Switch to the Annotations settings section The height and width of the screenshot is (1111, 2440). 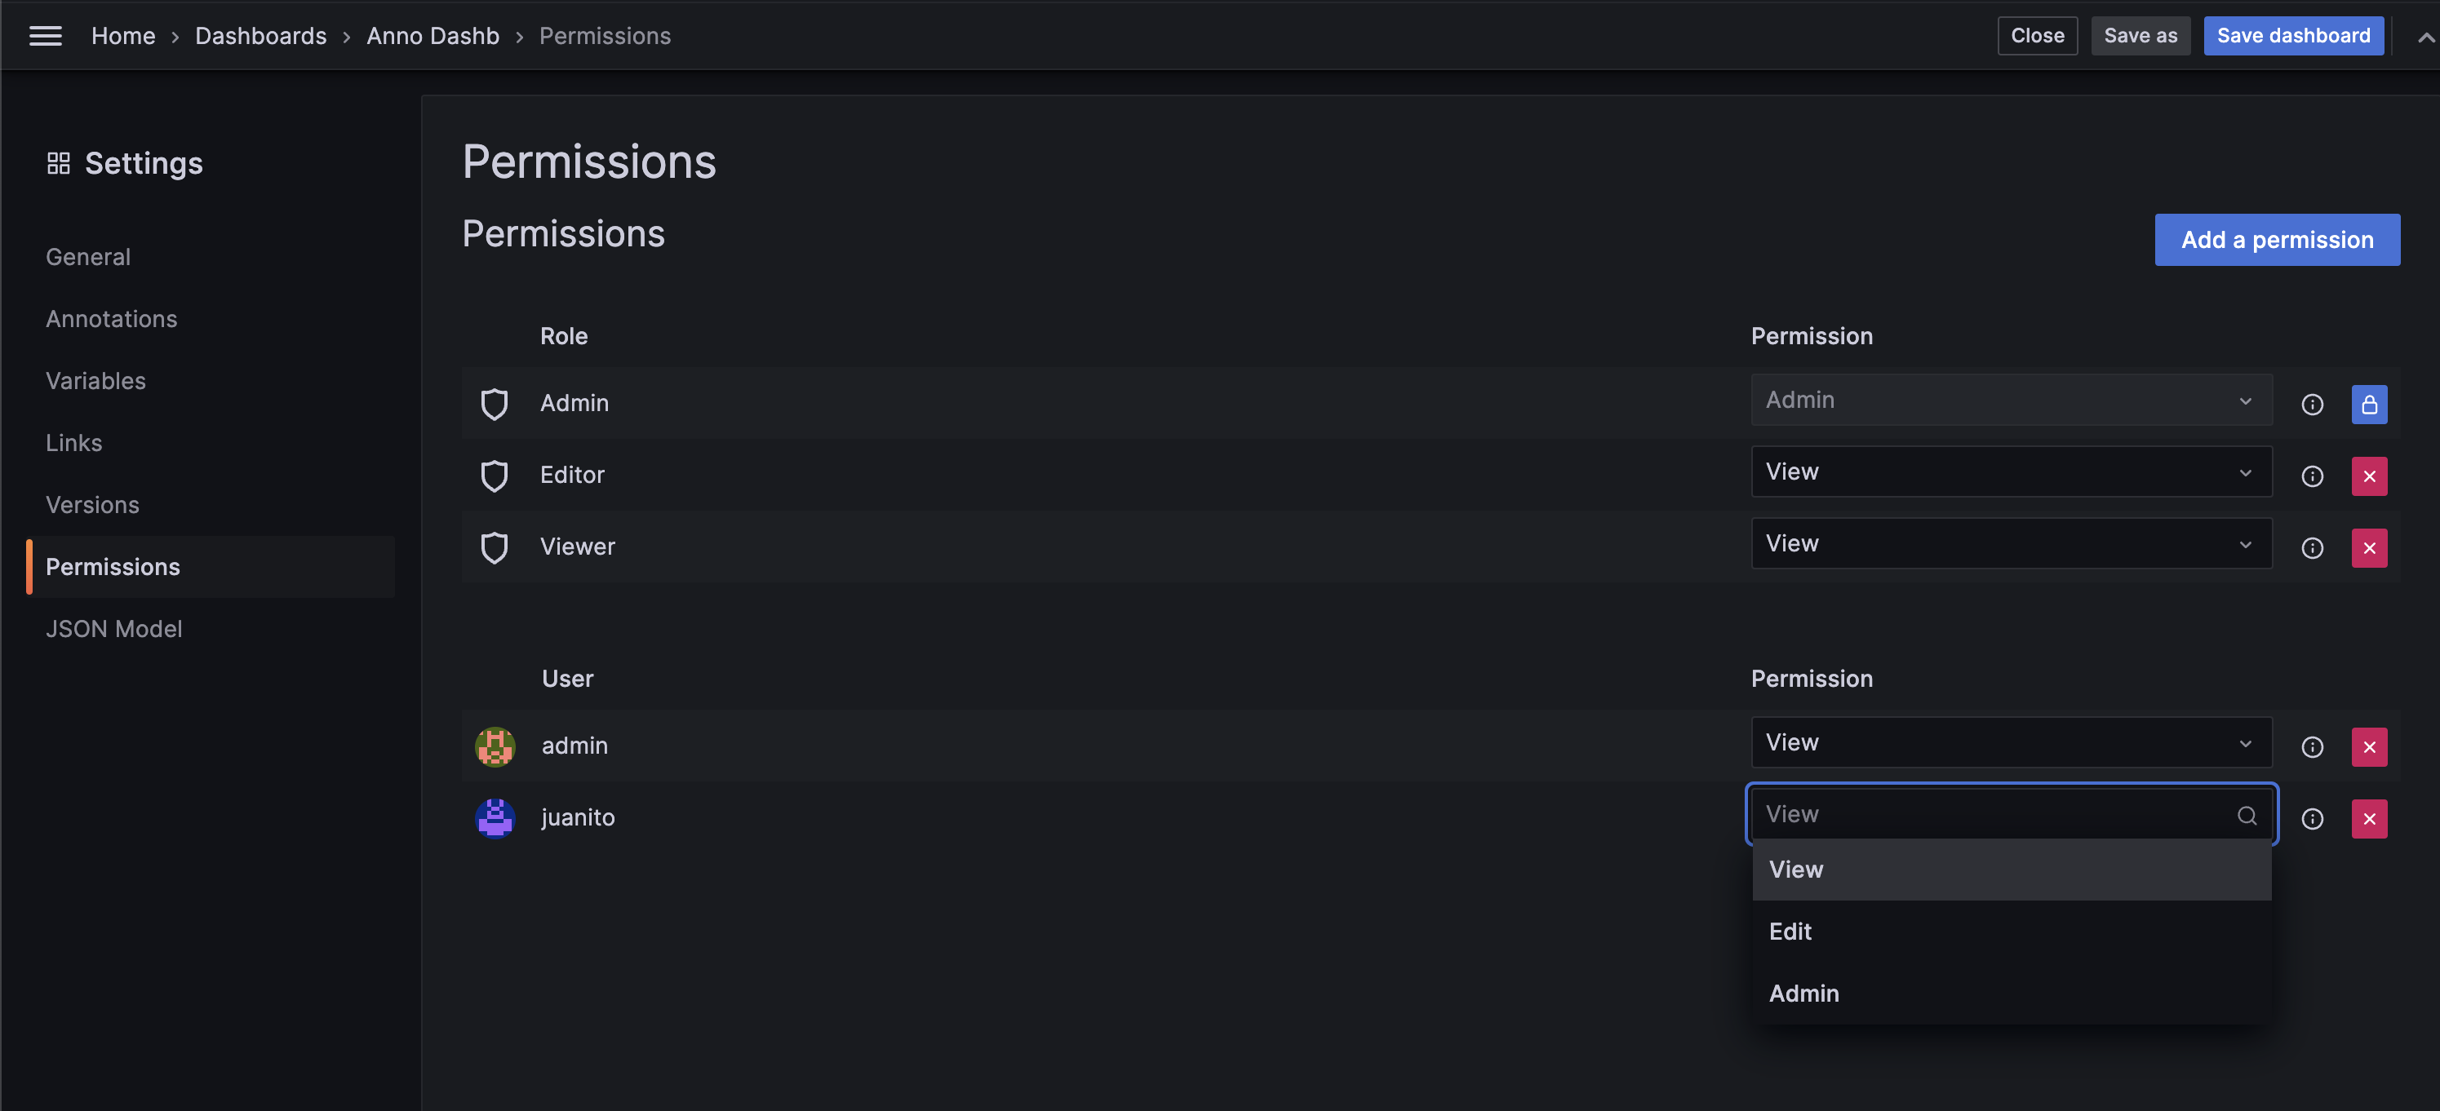tap(112, 318)
